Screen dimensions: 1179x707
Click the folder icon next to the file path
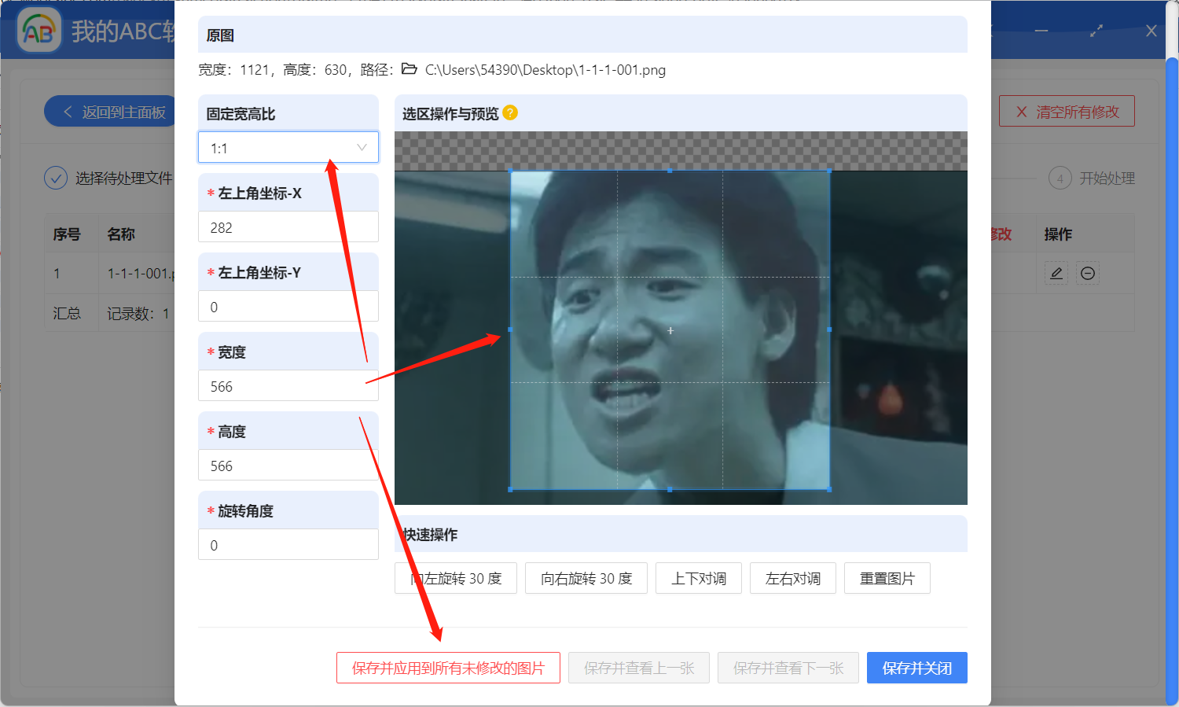[408, 69]
